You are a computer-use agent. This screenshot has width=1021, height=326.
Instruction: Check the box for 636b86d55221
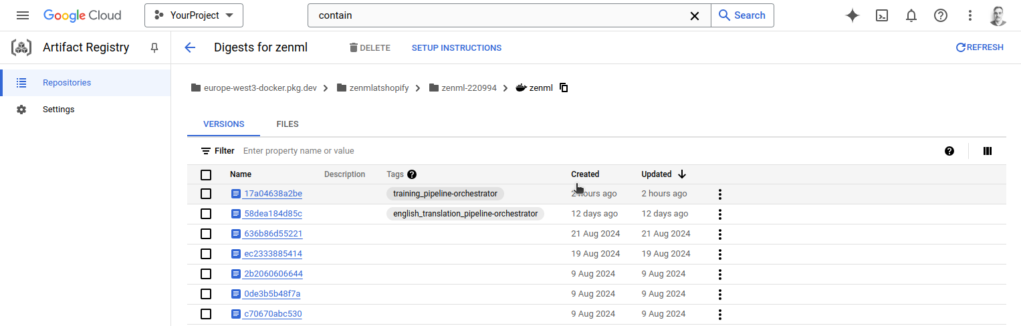click(206, 234)
